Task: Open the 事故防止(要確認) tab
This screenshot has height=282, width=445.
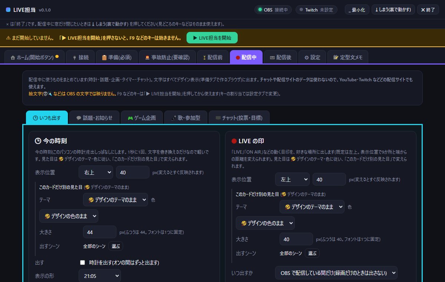Action: (x=167, y=58)
